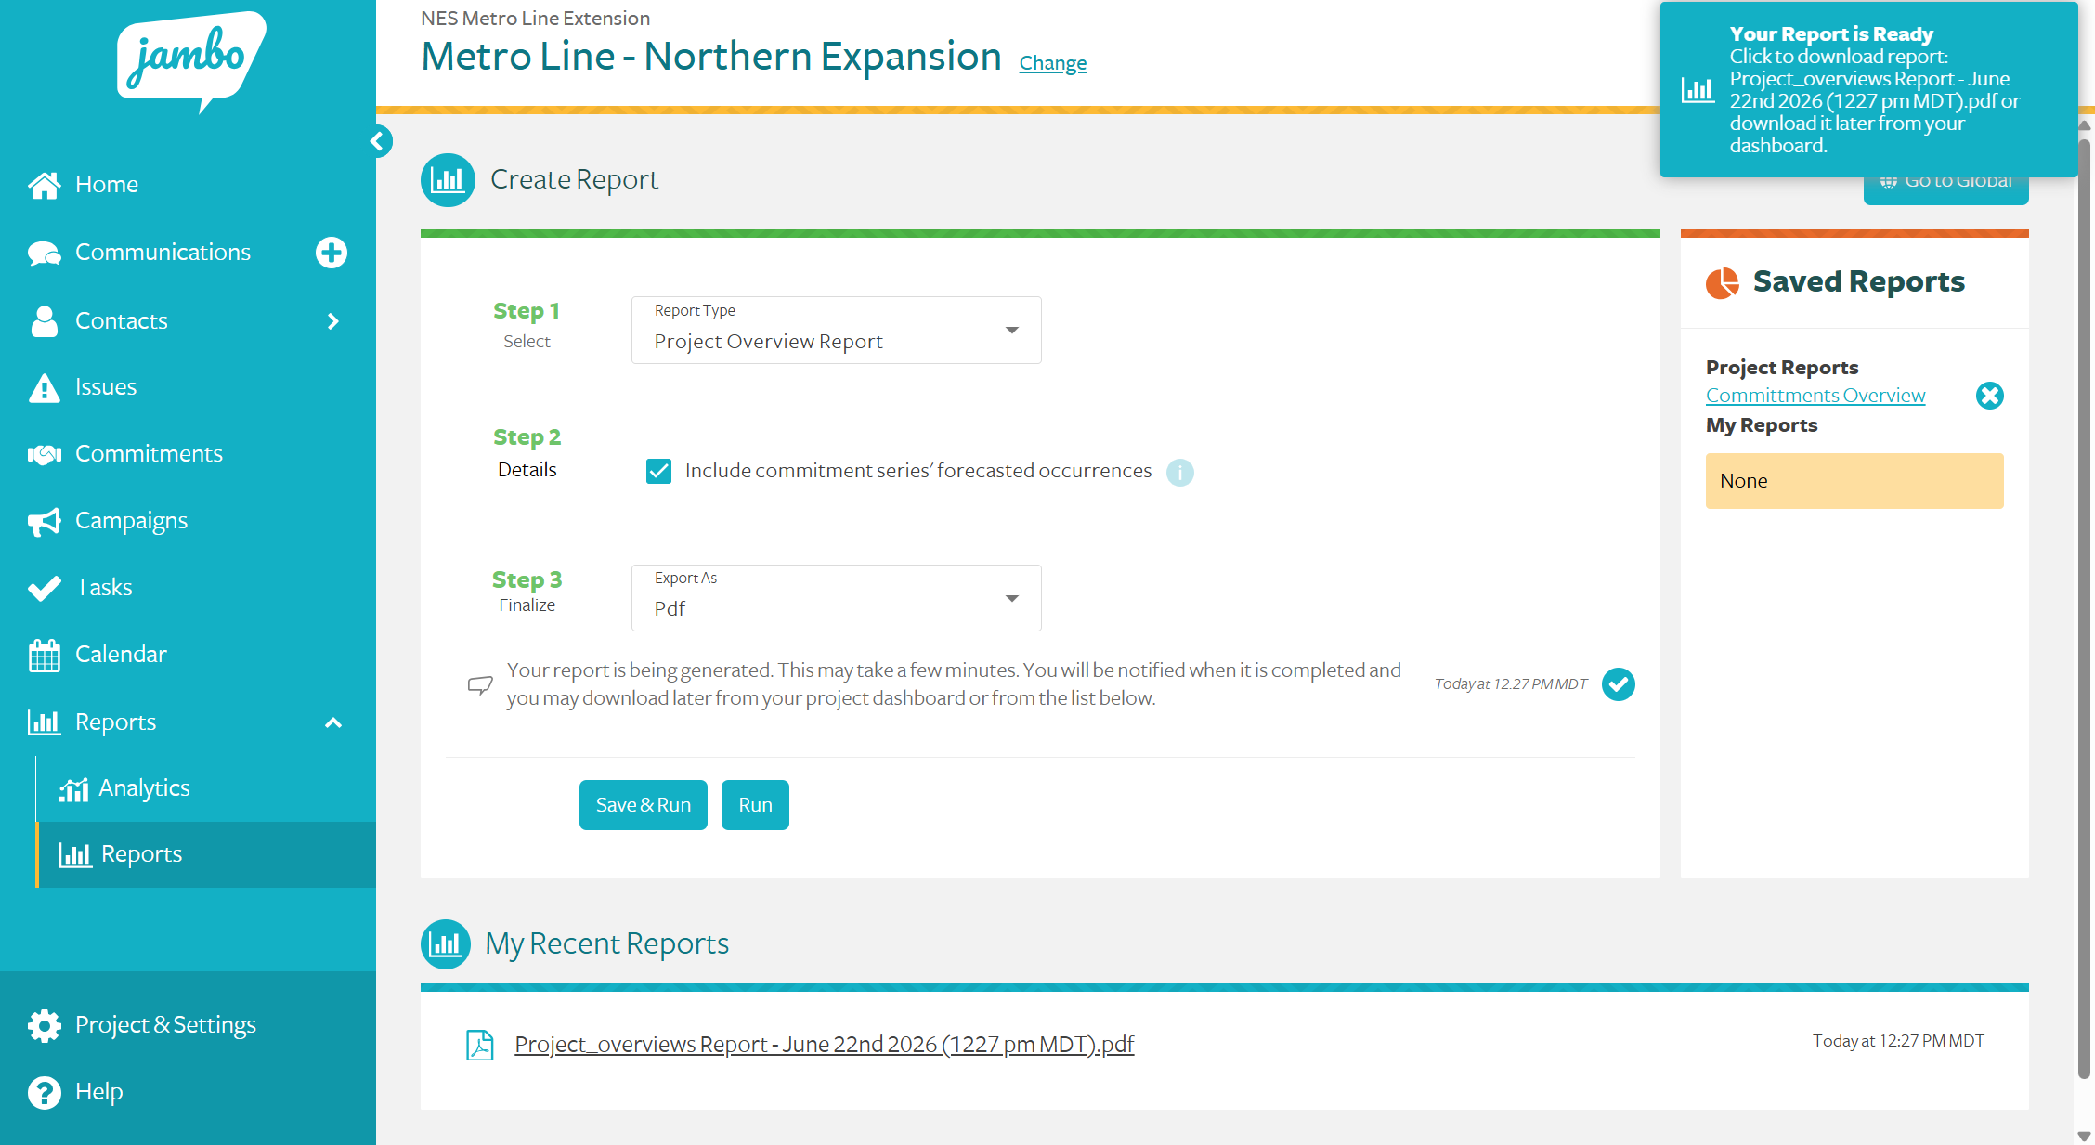The image size is (2095, 1145).
Task: Click the Help question mark icon
Action: tap(45, 1092)
